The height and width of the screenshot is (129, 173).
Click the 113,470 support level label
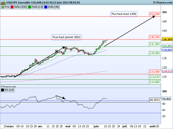click(155, 77)
